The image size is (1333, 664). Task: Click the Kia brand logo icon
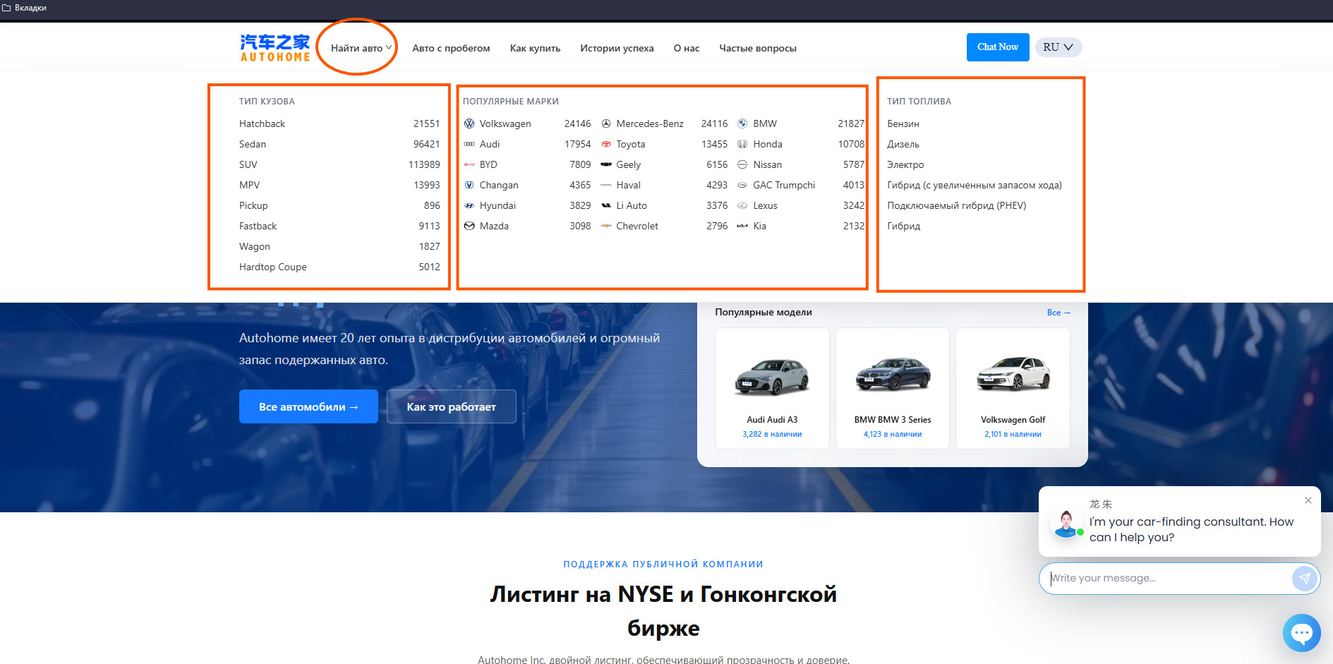pos(742,226)
